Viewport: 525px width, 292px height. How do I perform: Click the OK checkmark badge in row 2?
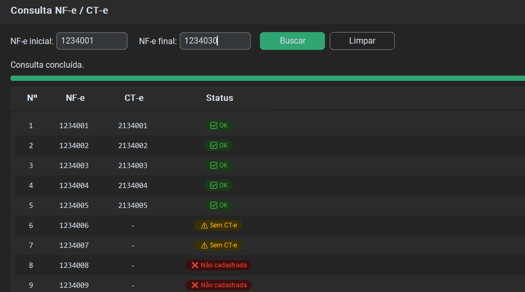point(218,145)
